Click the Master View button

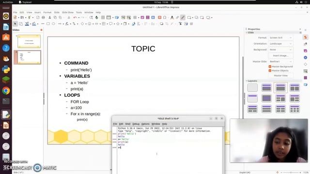click(x=280, y=75)
